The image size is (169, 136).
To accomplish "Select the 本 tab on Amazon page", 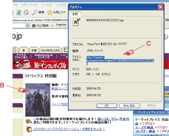I will (x=23, y=51).
